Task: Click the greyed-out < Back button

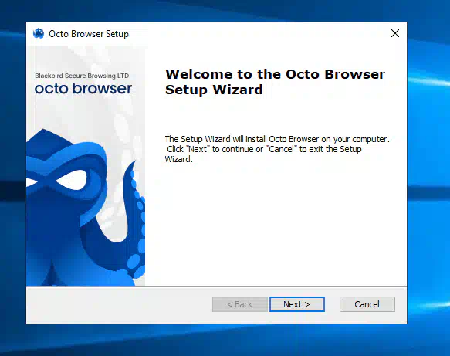Action: [240, 304]
